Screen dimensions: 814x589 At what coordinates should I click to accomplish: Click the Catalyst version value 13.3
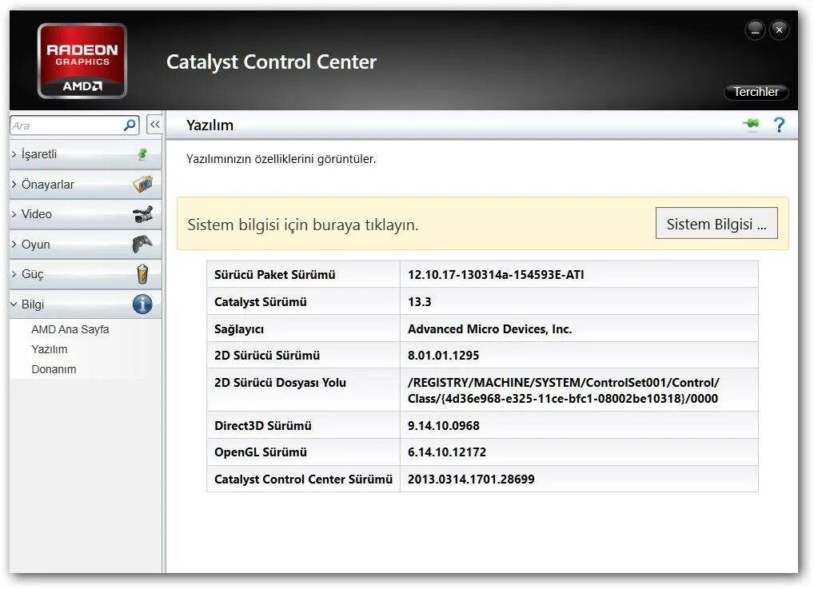(x=420, y=301)
